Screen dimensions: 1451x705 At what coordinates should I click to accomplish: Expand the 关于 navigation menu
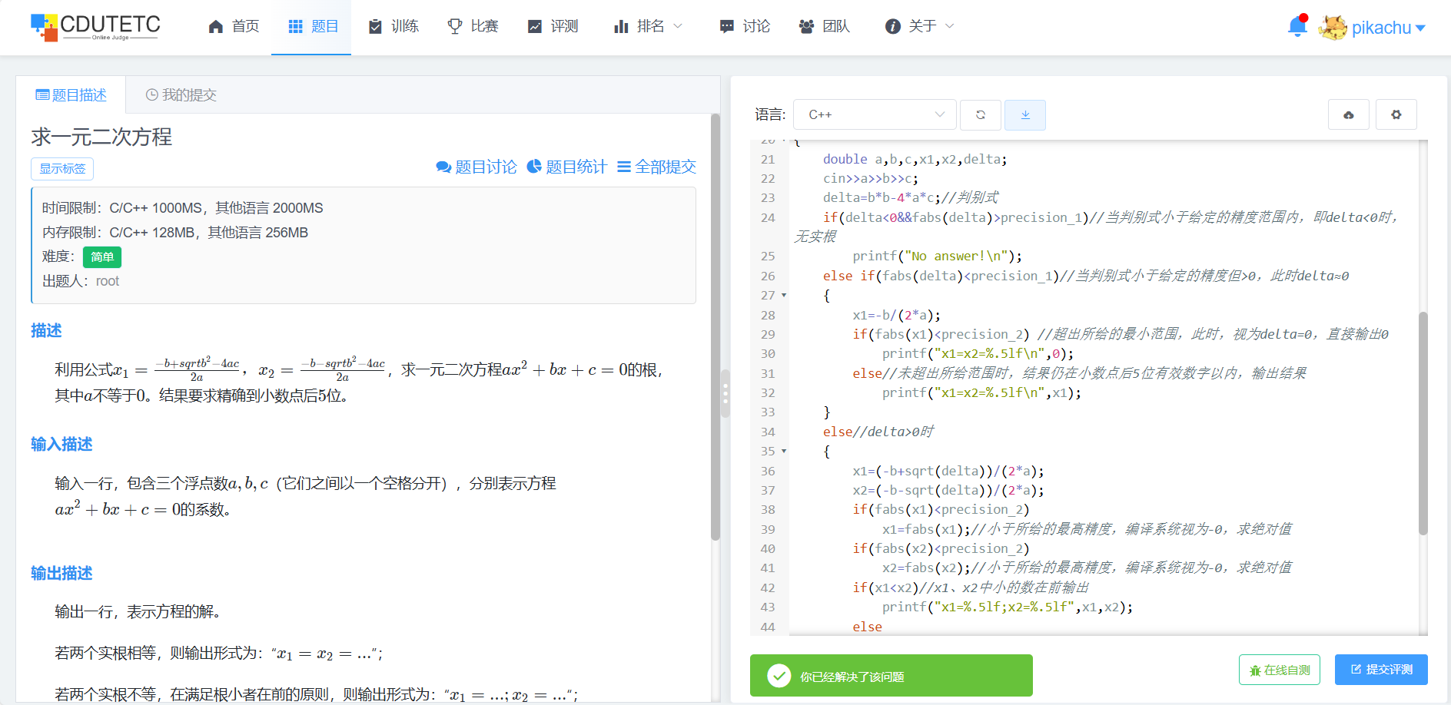tap(919, 27)
